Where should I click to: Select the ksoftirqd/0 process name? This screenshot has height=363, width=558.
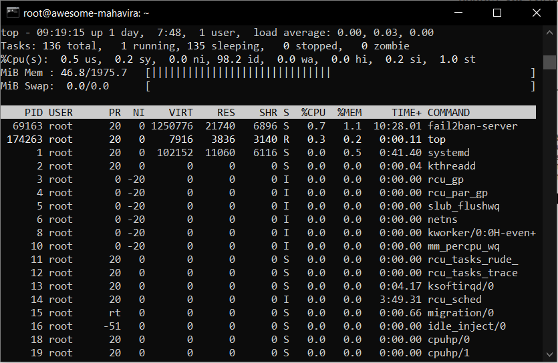[x=460, y=286]
